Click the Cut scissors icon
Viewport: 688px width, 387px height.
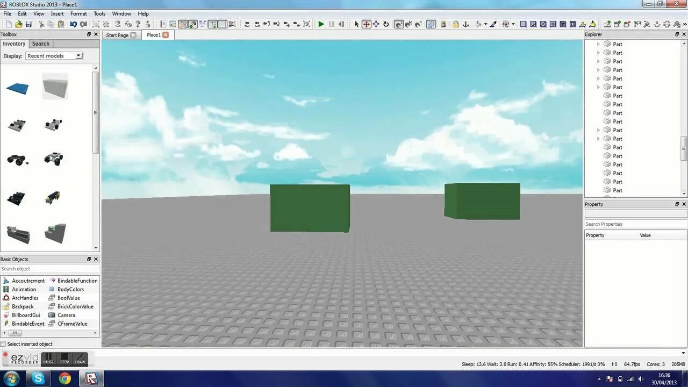click(41, 24)
